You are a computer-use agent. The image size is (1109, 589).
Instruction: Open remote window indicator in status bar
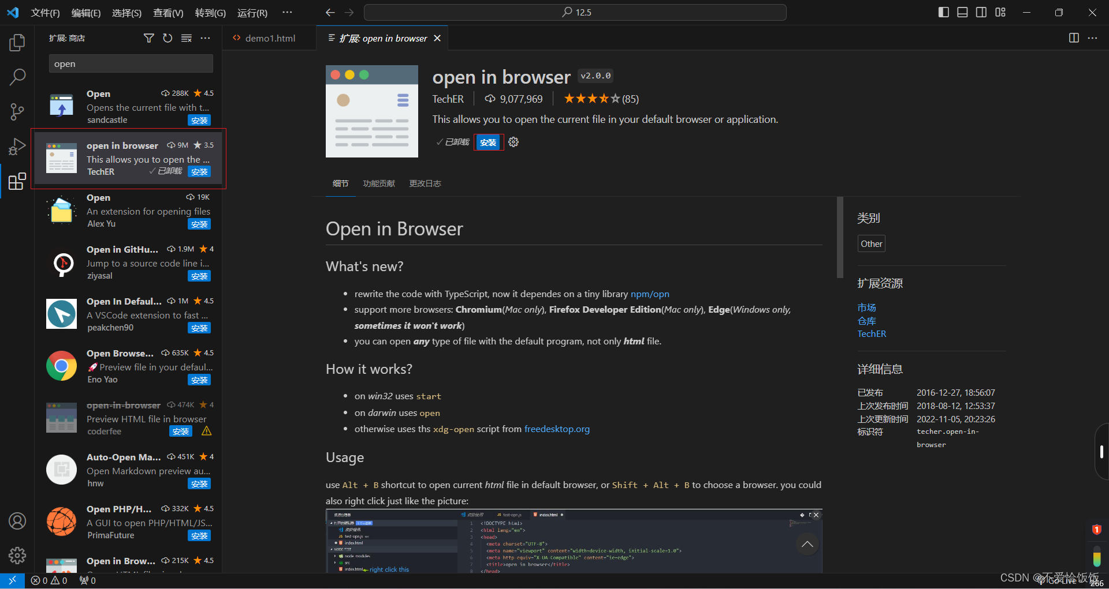pyautogui.click(x=12, y=580)
